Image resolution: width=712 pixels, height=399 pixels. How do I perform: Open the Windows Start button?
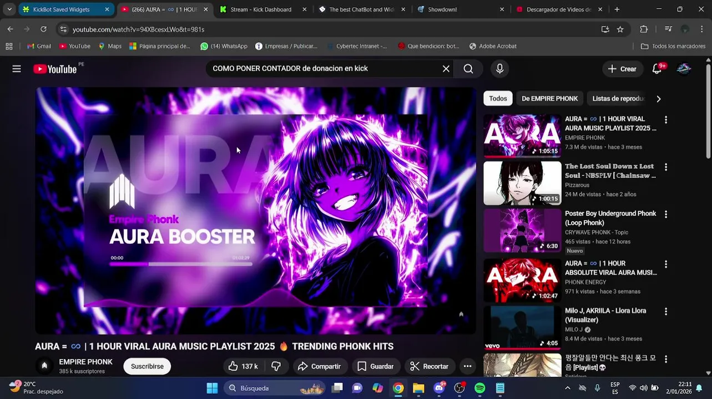212,388
